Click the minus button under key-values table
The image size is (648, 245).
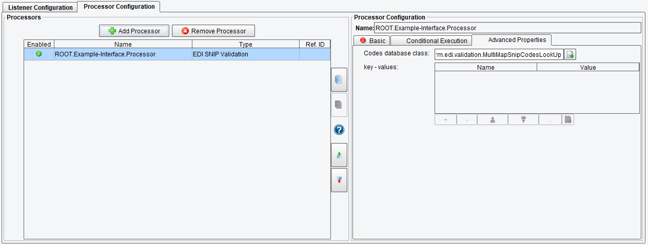pos(466,119)
